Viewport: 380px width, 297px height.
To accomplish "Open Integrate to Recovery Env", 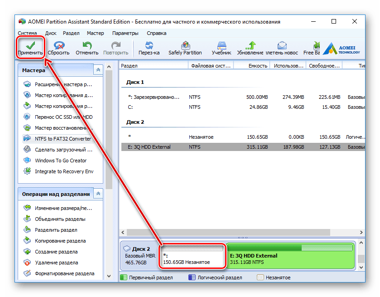I will point(58,171).
